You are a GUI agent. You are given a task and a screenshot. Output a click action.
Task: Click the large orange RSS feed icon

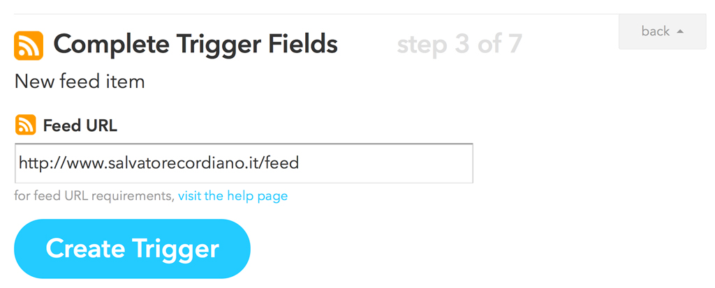point(29,45)
